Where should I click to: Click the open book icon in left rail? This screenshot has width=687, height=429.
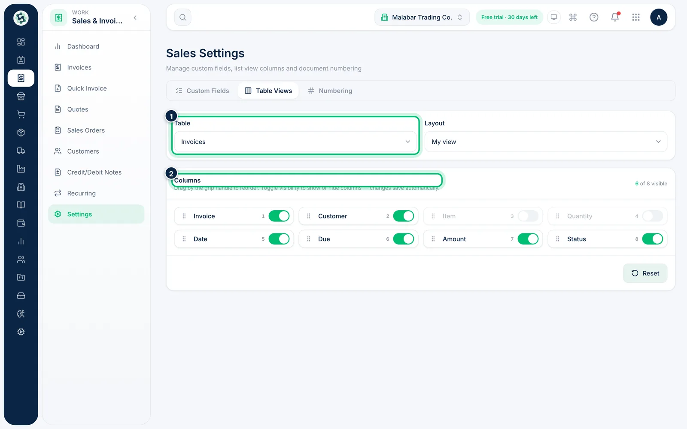21,205
